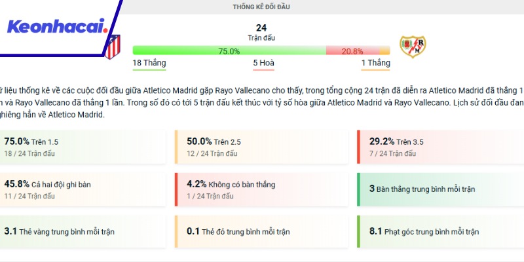524x262 pixels.
Task: Click the "24 Trận đấu" total matches text
Action: (x=261, y=33)
